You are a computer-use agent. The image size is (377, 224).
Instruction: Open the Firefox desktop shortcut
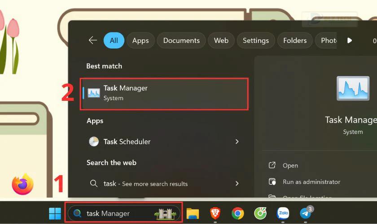23,184
